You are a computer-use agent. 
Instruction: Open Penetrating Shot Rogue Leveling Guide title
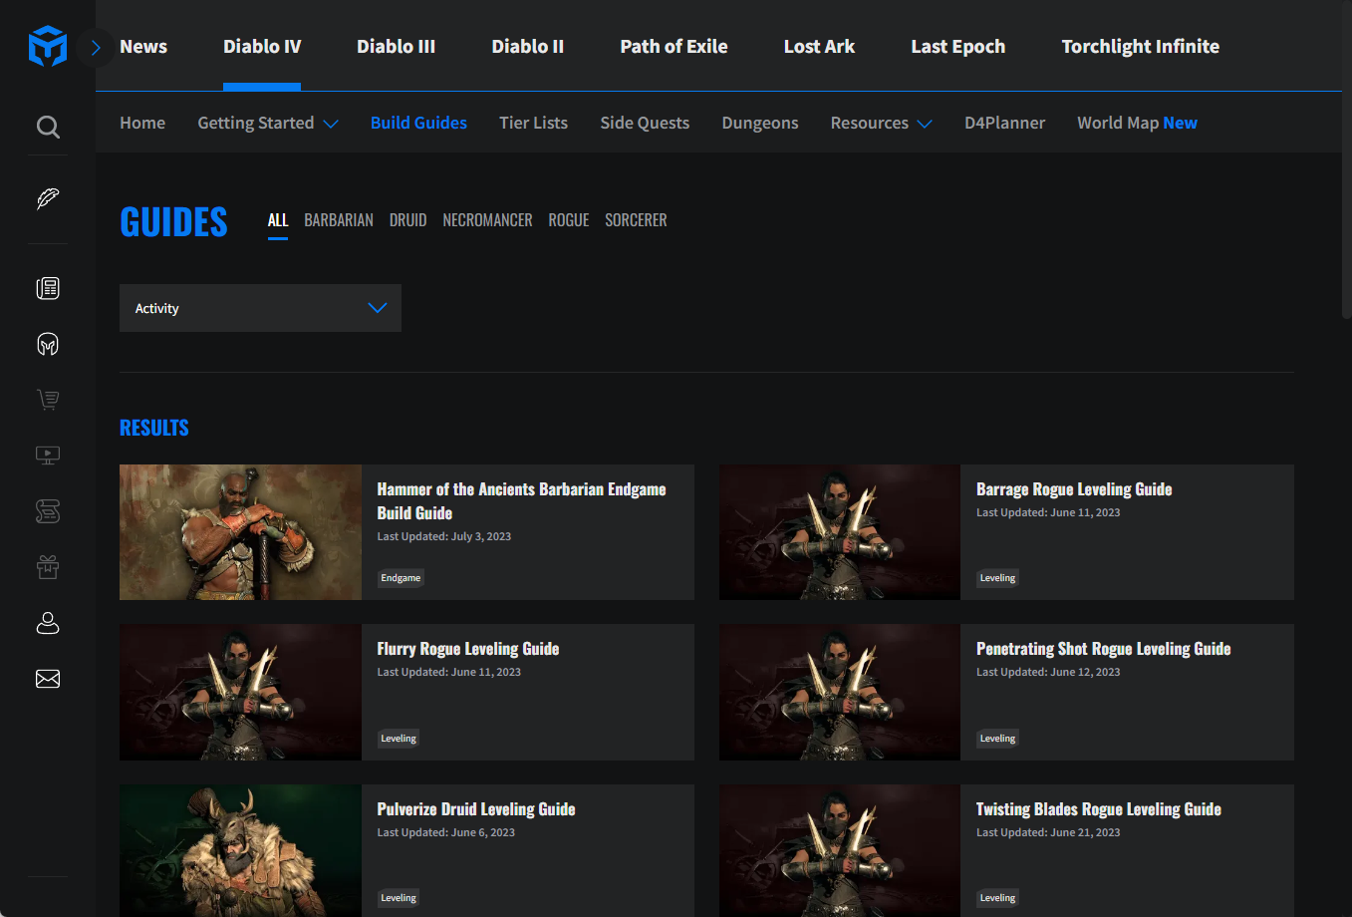pos(1103,649)
